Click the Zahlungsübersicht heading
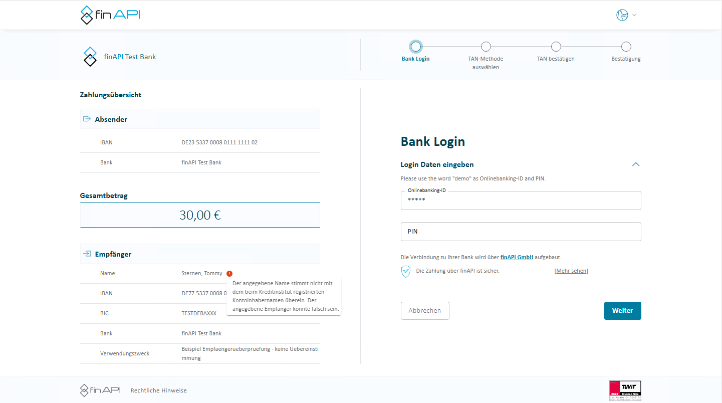The width and height of the screenshot is (722, 403). click(x=111, y=95)
